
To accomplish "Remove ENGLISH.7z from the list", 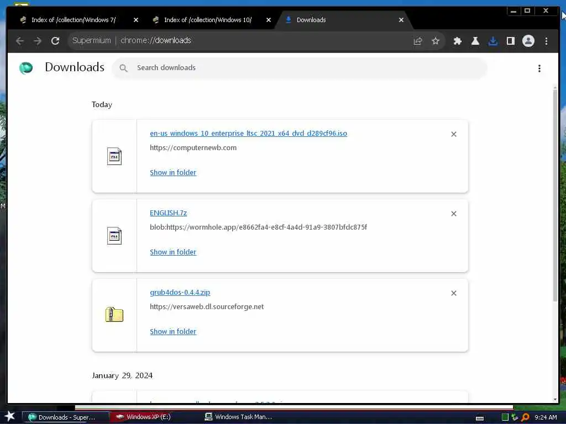I will pos(454,214).
